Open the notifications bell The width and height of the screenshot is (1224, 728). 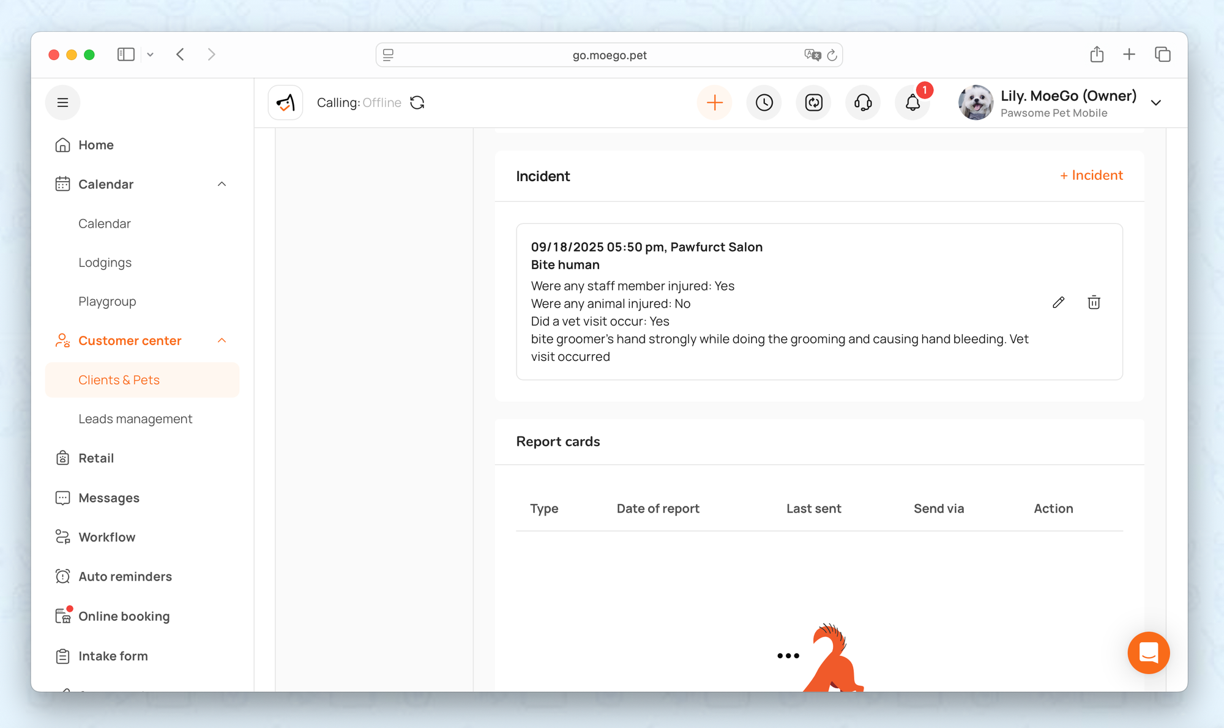coord(912,103)
